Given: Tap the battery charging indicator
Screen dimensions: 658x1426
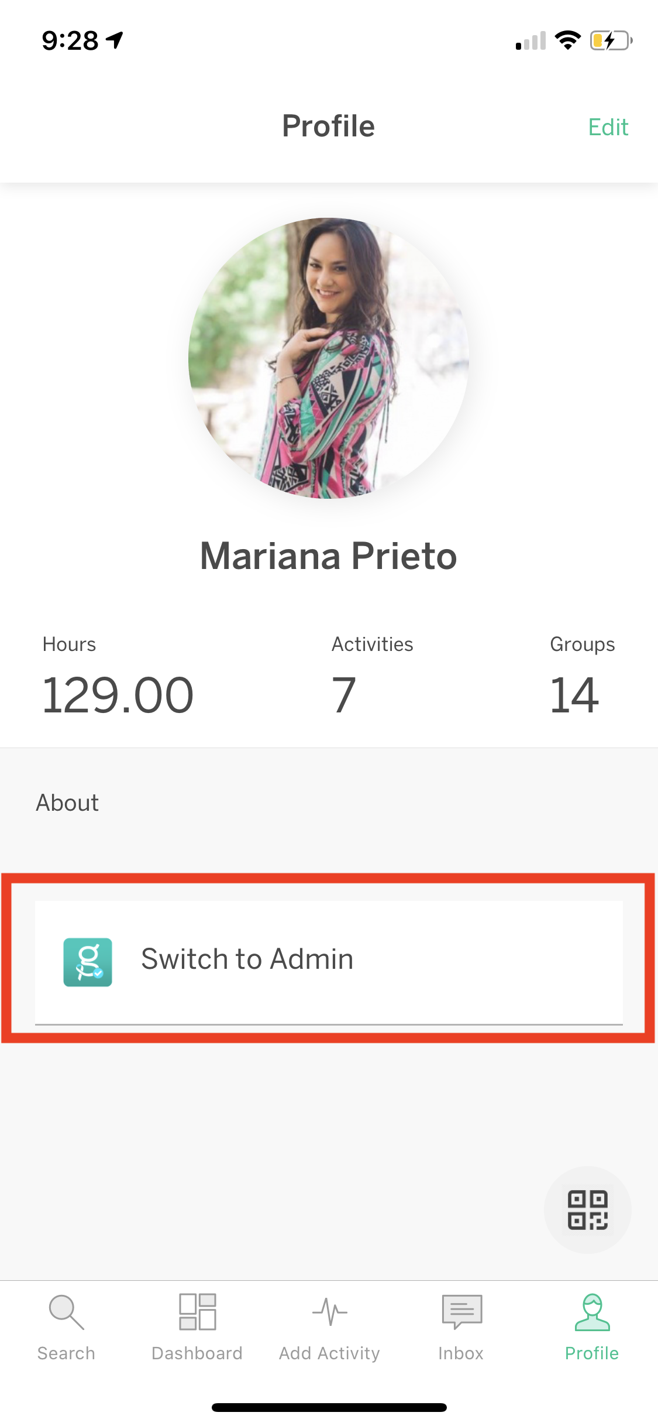Looking at the screenshot, I should pyautogui.click(x=611, y=40).
